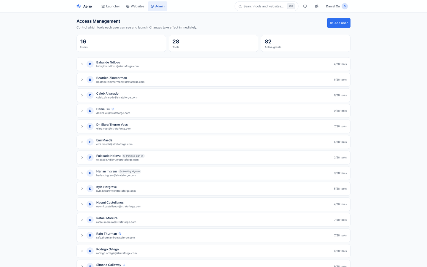Click Harlan Ingram's H avatar

(x=90, y=173)
